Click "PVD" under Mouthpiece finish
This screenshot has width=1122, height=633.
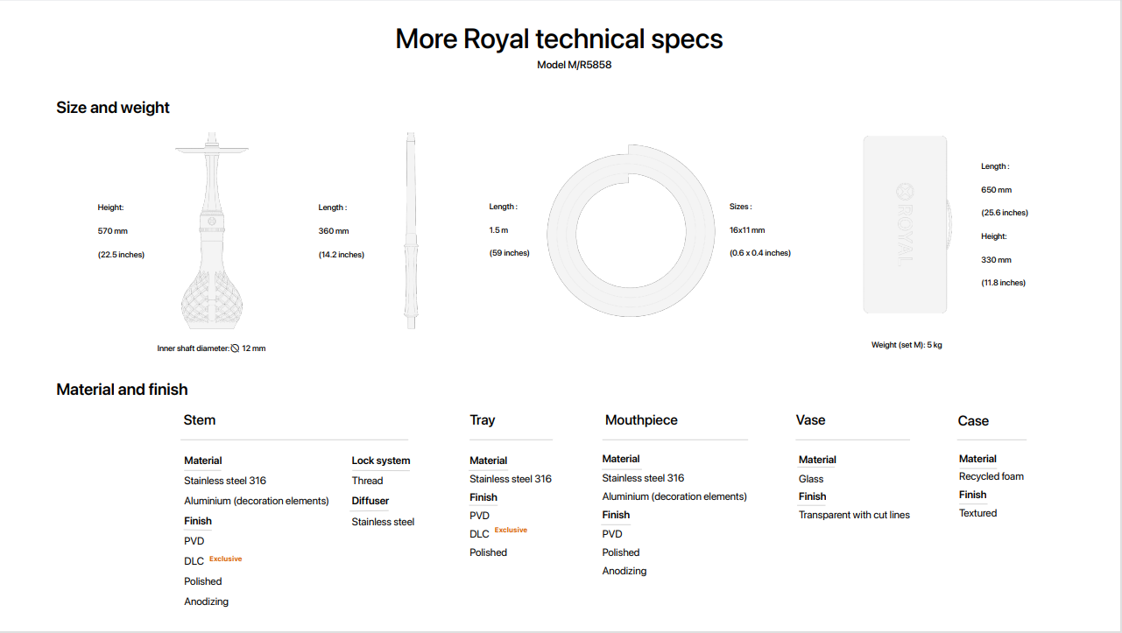612,534
